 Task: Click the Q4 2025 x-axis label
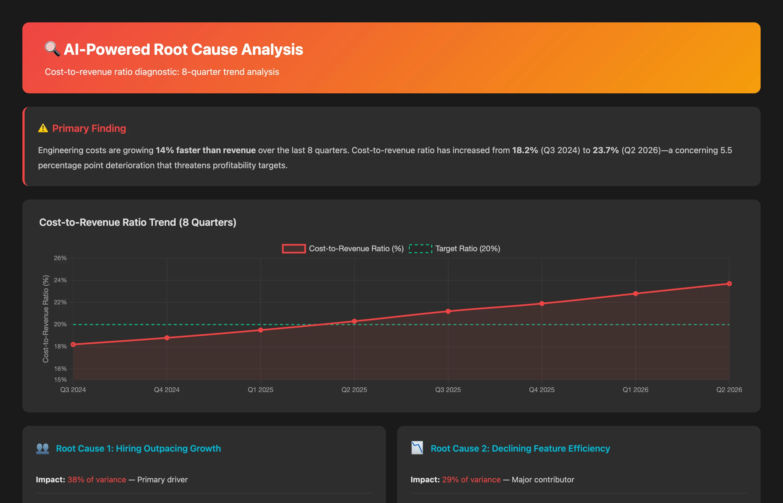542,390
